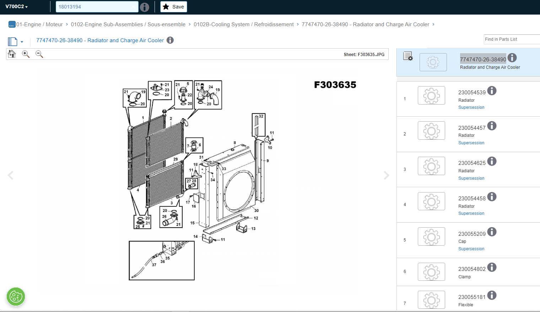
Task: Click the breadcrumb ellipsis icon
Action: tap(12, 24)
